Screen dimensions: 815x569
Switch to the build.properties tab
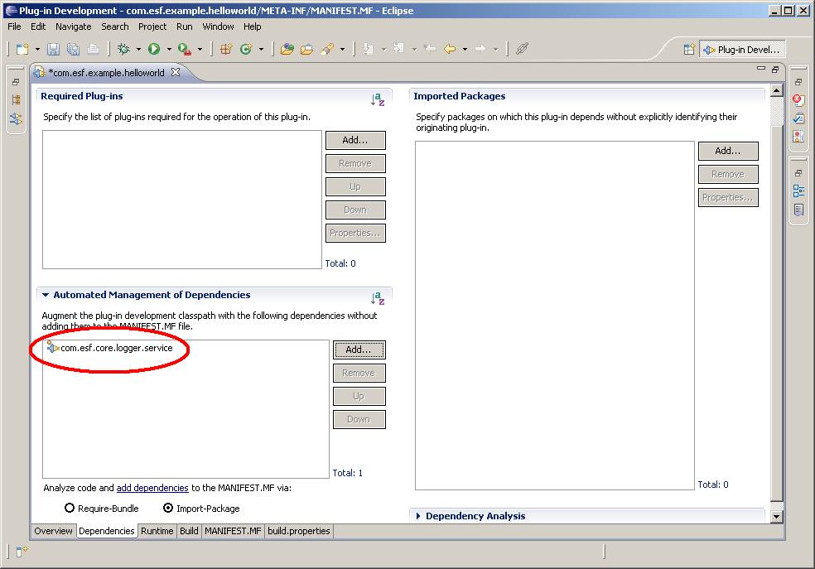[299, 531]
